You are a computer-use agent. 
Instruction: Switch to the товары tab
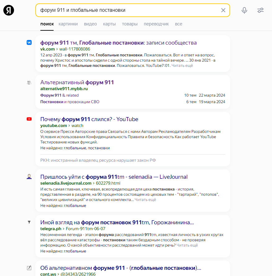130,24
